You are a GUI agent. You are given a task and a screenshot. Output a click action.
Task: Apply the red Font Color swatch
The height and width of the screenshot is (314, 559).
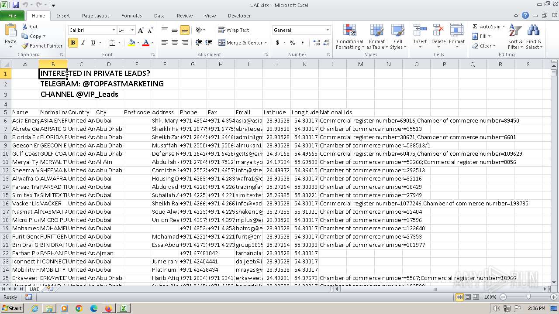(x=146, y=43)
